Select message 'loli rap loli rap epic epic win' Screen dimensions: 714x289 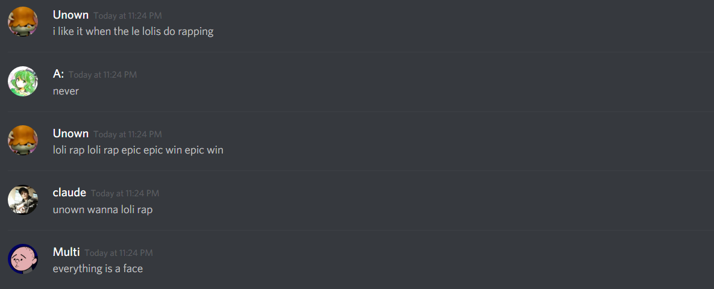138,150
